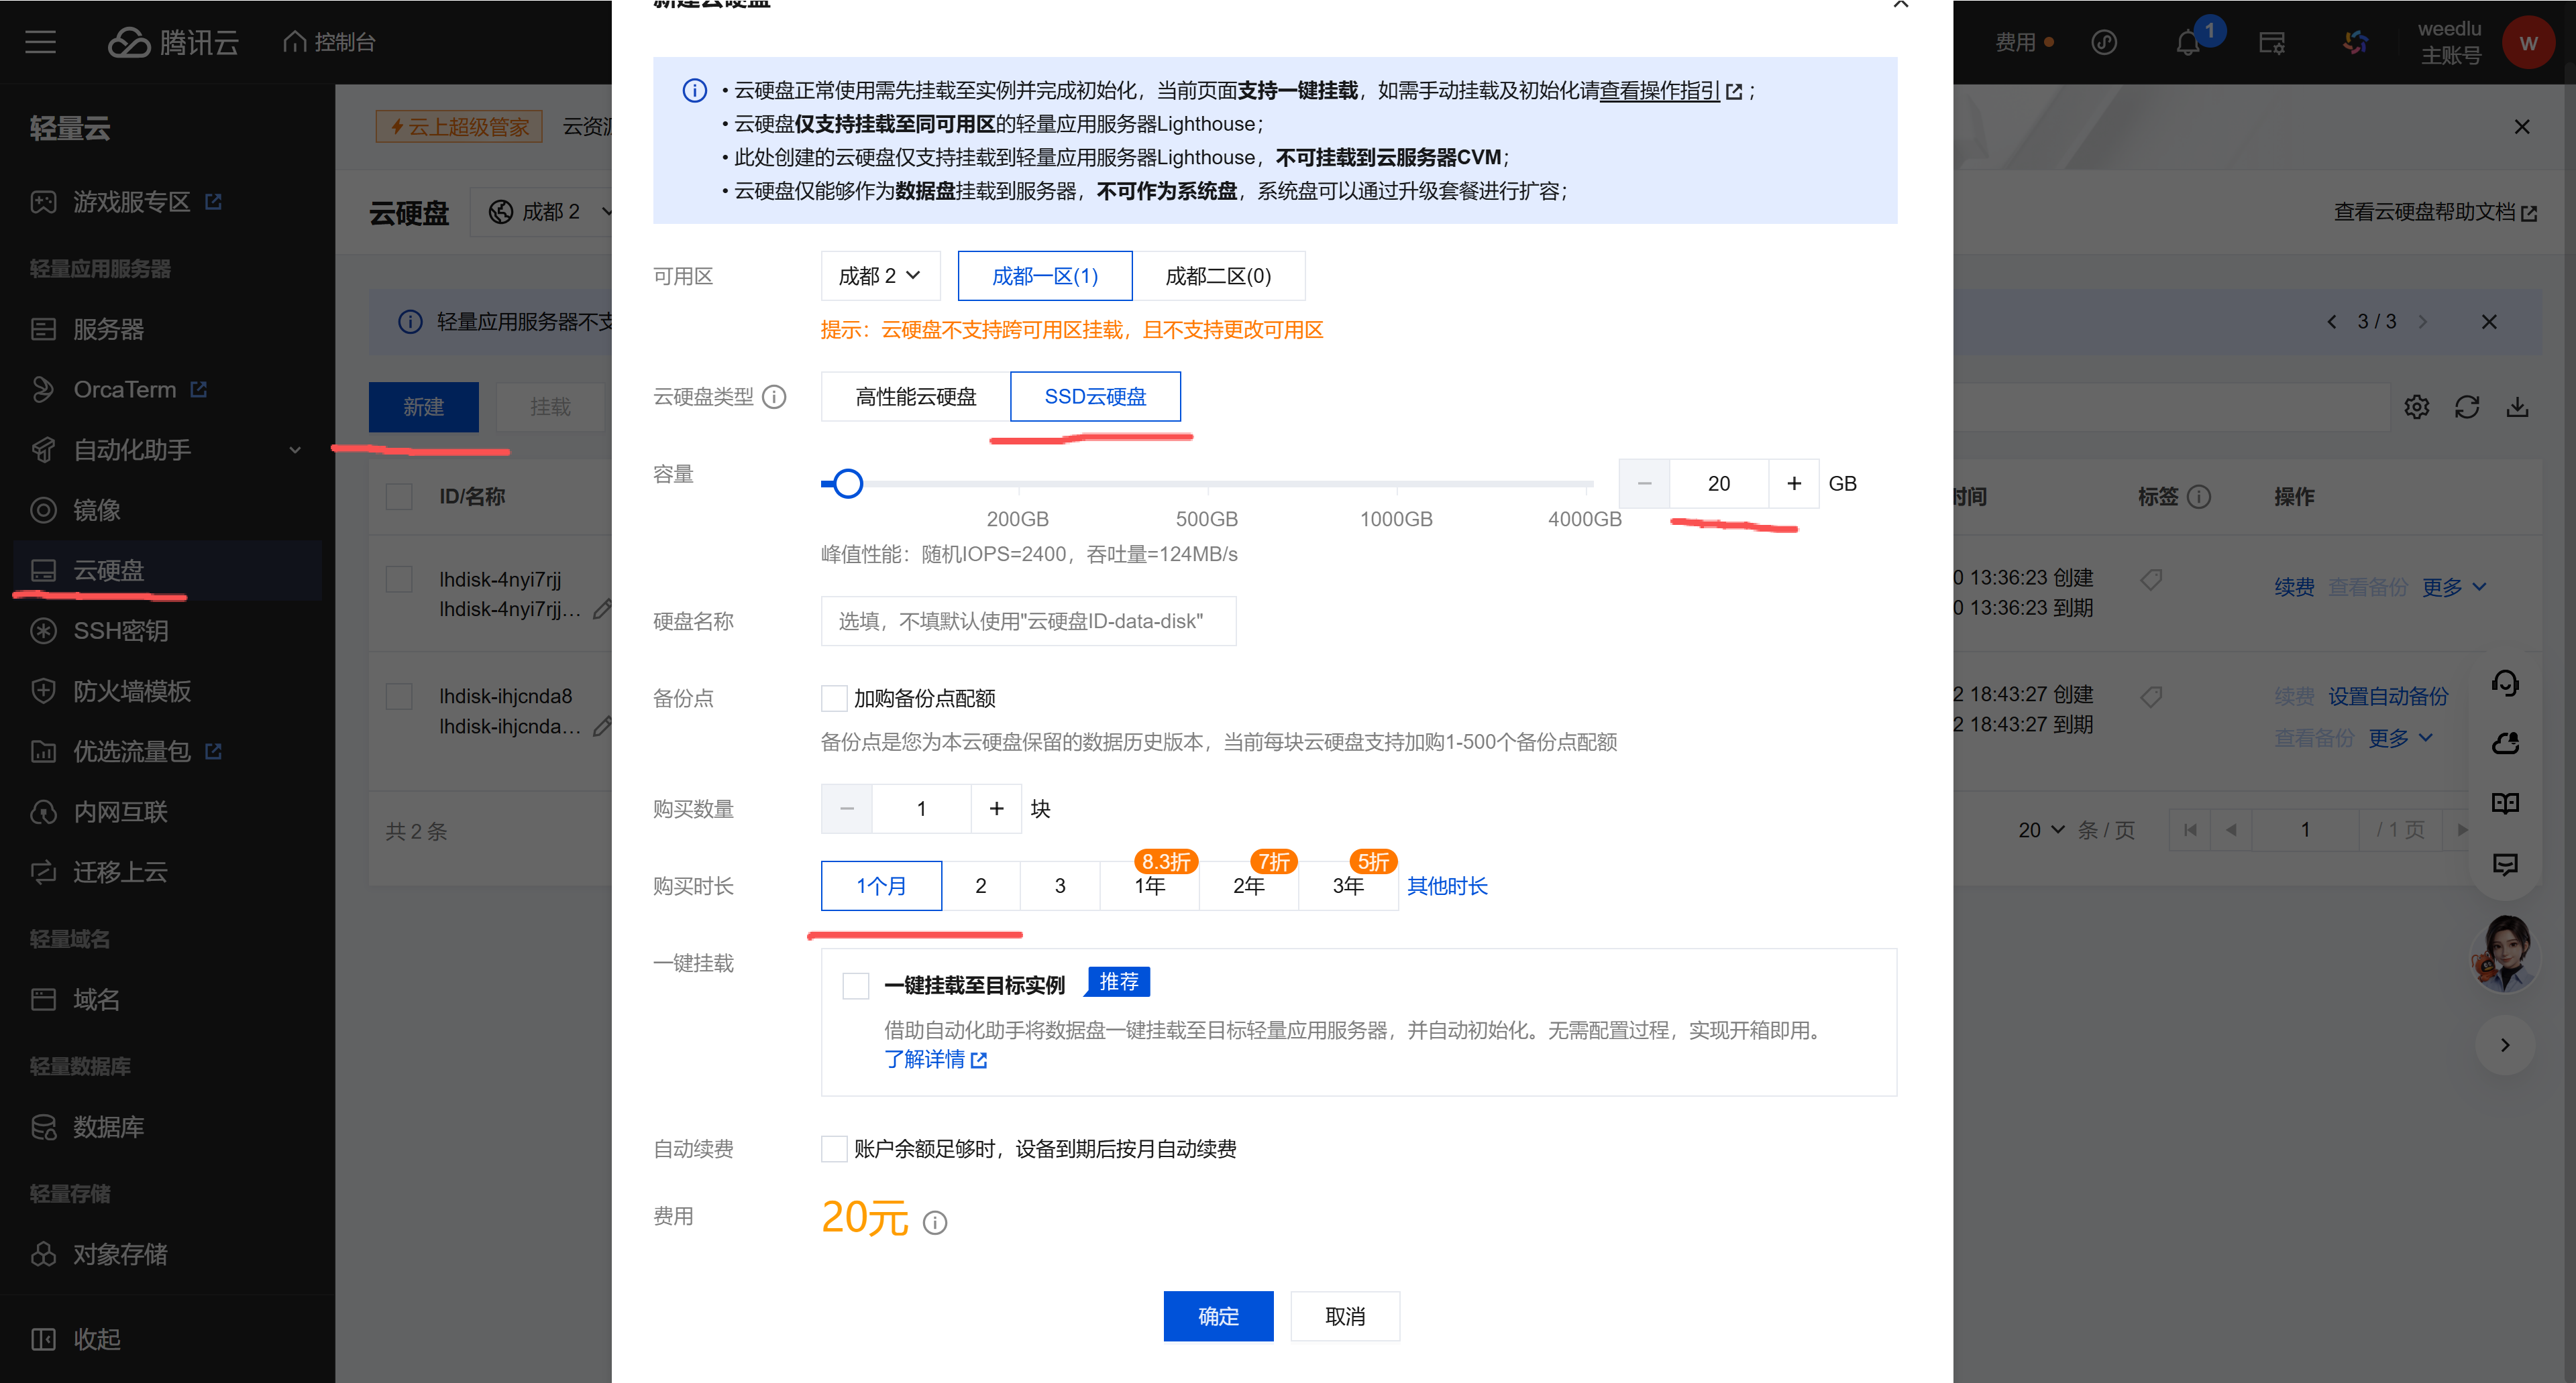Download the disk list
Image resolution: width=2576 pixels, height=1383 pixels.
coord(2517,407)
